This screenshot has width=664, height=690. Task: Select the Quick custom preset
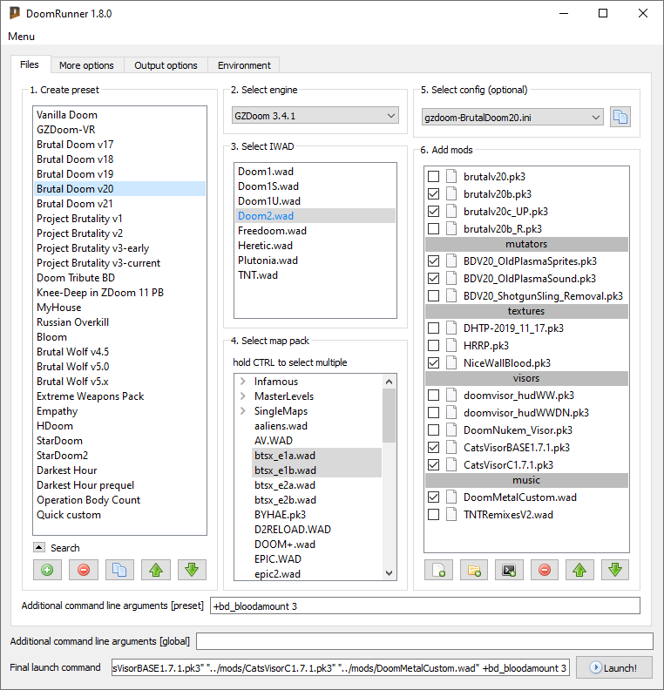(119, 514)
